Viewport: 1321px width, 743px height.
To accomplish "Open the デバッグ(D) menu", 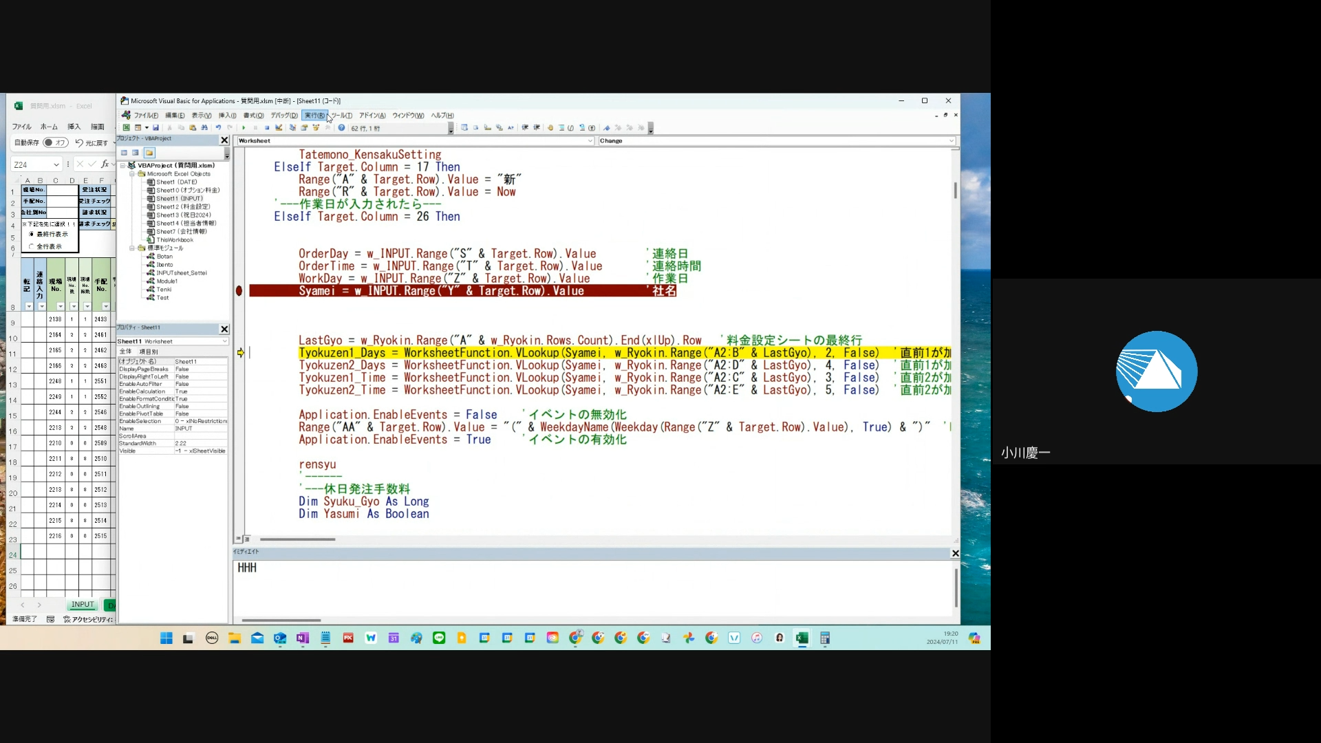I will pos(283,116).
